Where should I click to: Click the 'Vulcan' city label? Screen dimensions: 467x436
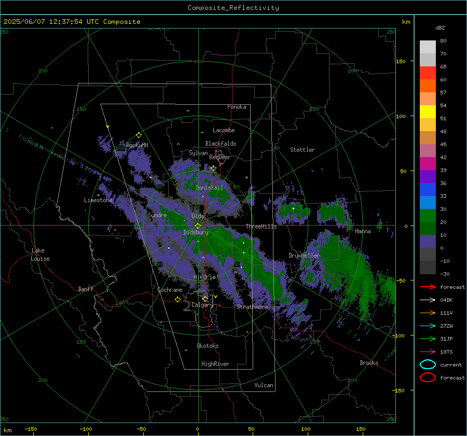pos(264,385)
